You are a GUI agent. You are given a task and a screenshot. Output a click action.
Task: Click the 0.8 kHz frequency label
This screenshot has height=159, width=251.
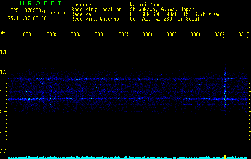(x=3, y=111)
